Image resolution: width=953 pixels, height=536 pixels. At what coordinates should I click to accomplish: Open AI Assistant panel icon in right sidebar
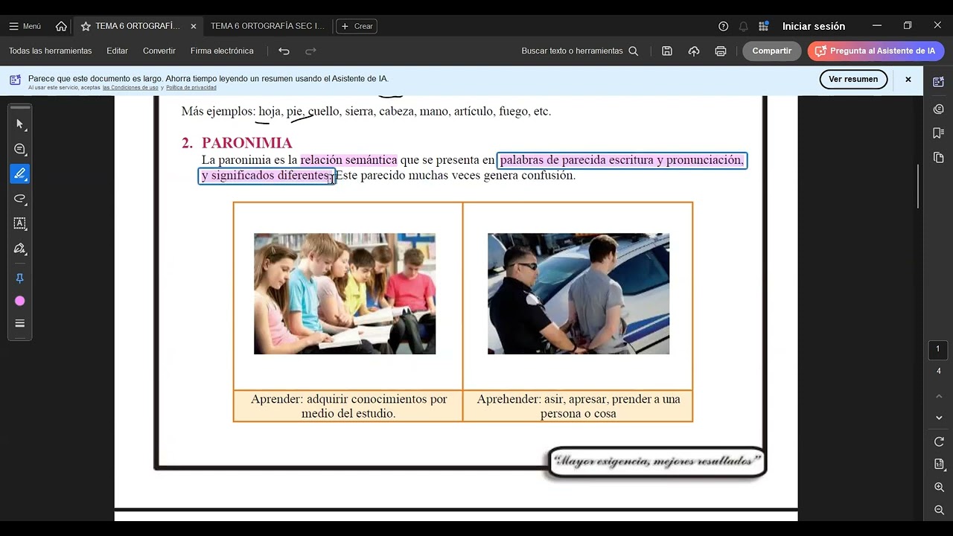(938, 82)
